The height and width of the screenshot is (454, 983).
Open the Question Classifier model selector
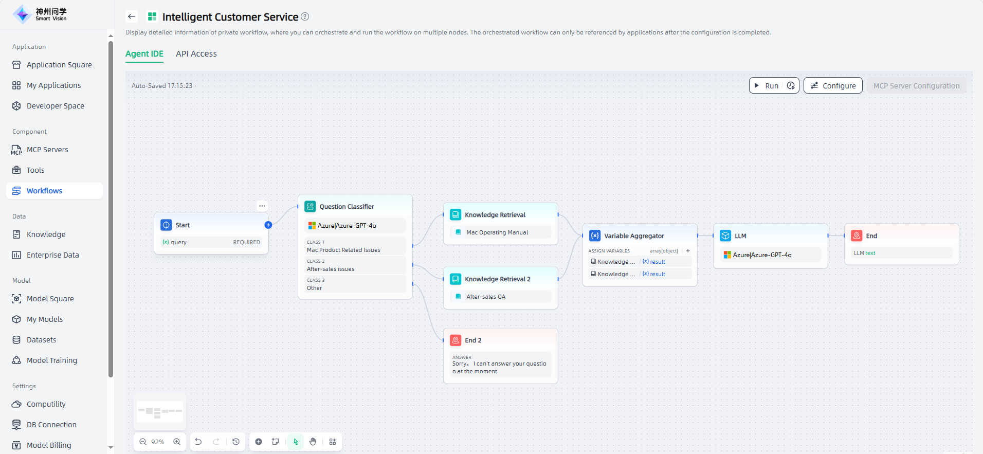pyautogui.click(x=355, y=226)
